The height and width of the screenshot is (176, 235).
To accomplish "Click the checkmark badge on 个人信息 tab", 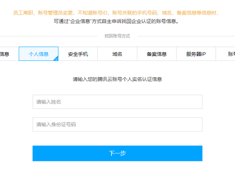I will pos(56,59).
